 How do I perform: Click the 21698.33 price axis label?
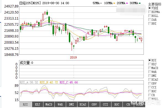(11, 30)
